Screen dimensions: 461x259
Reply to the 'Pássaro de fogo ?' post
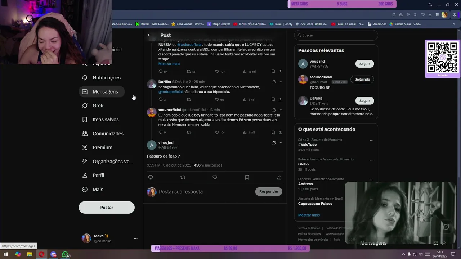click(x=151, y=177)
